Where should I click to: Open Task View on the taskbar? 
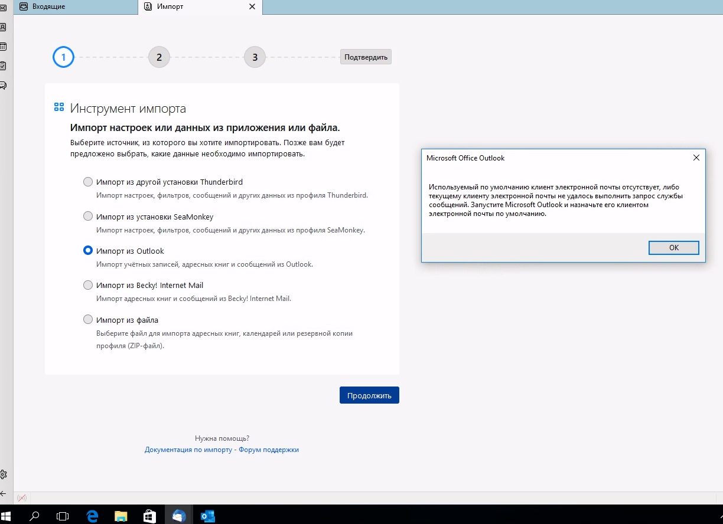63,516
